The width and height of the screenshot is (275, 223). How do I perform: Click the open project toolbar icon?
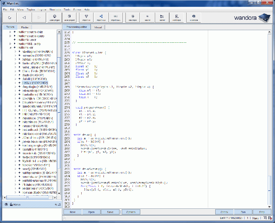[x=55, y=17]
